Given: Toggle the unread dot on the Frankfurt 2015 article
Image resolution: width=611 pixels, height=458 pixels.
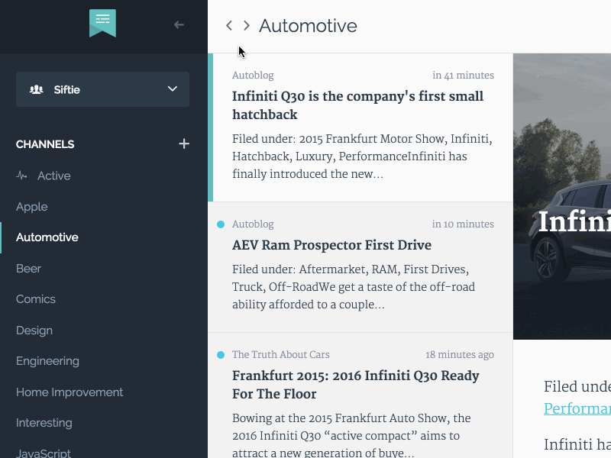Looking at the screenshot, I should 221,355.
